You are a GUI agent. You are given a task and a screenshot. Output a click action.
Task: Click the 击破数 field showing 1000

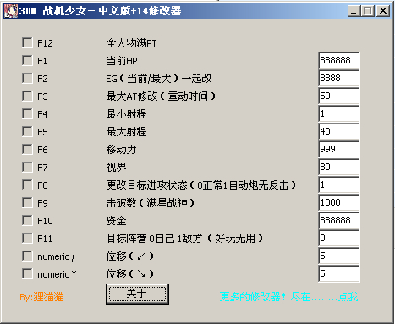click(x=339, y=202)
